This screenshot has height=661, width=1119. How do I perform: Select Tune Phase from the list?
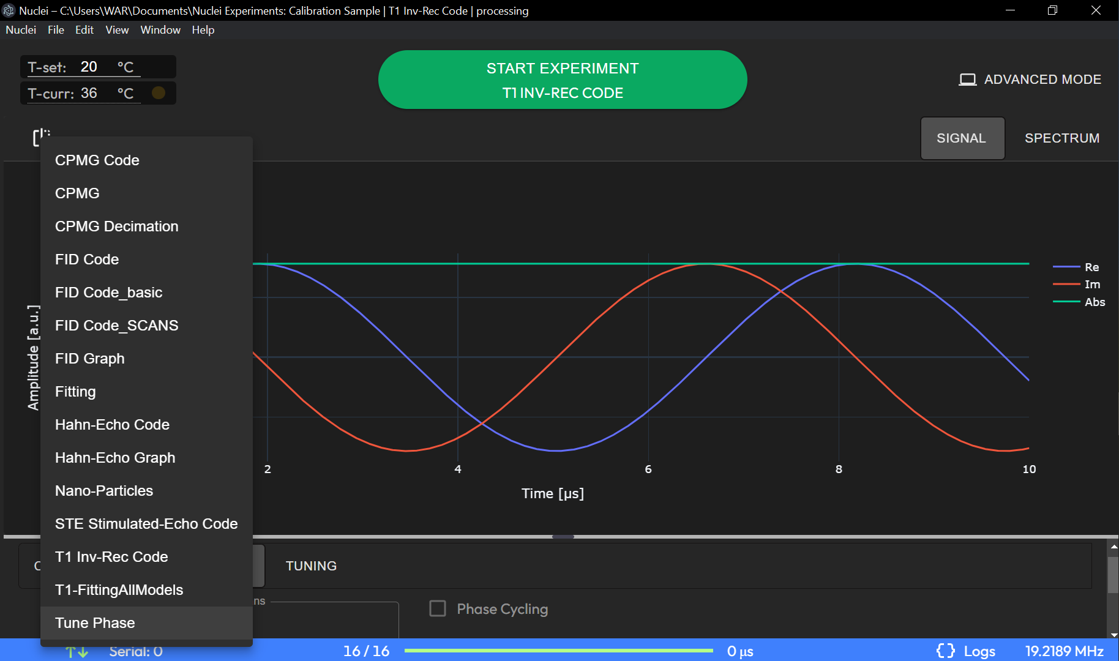146,623
